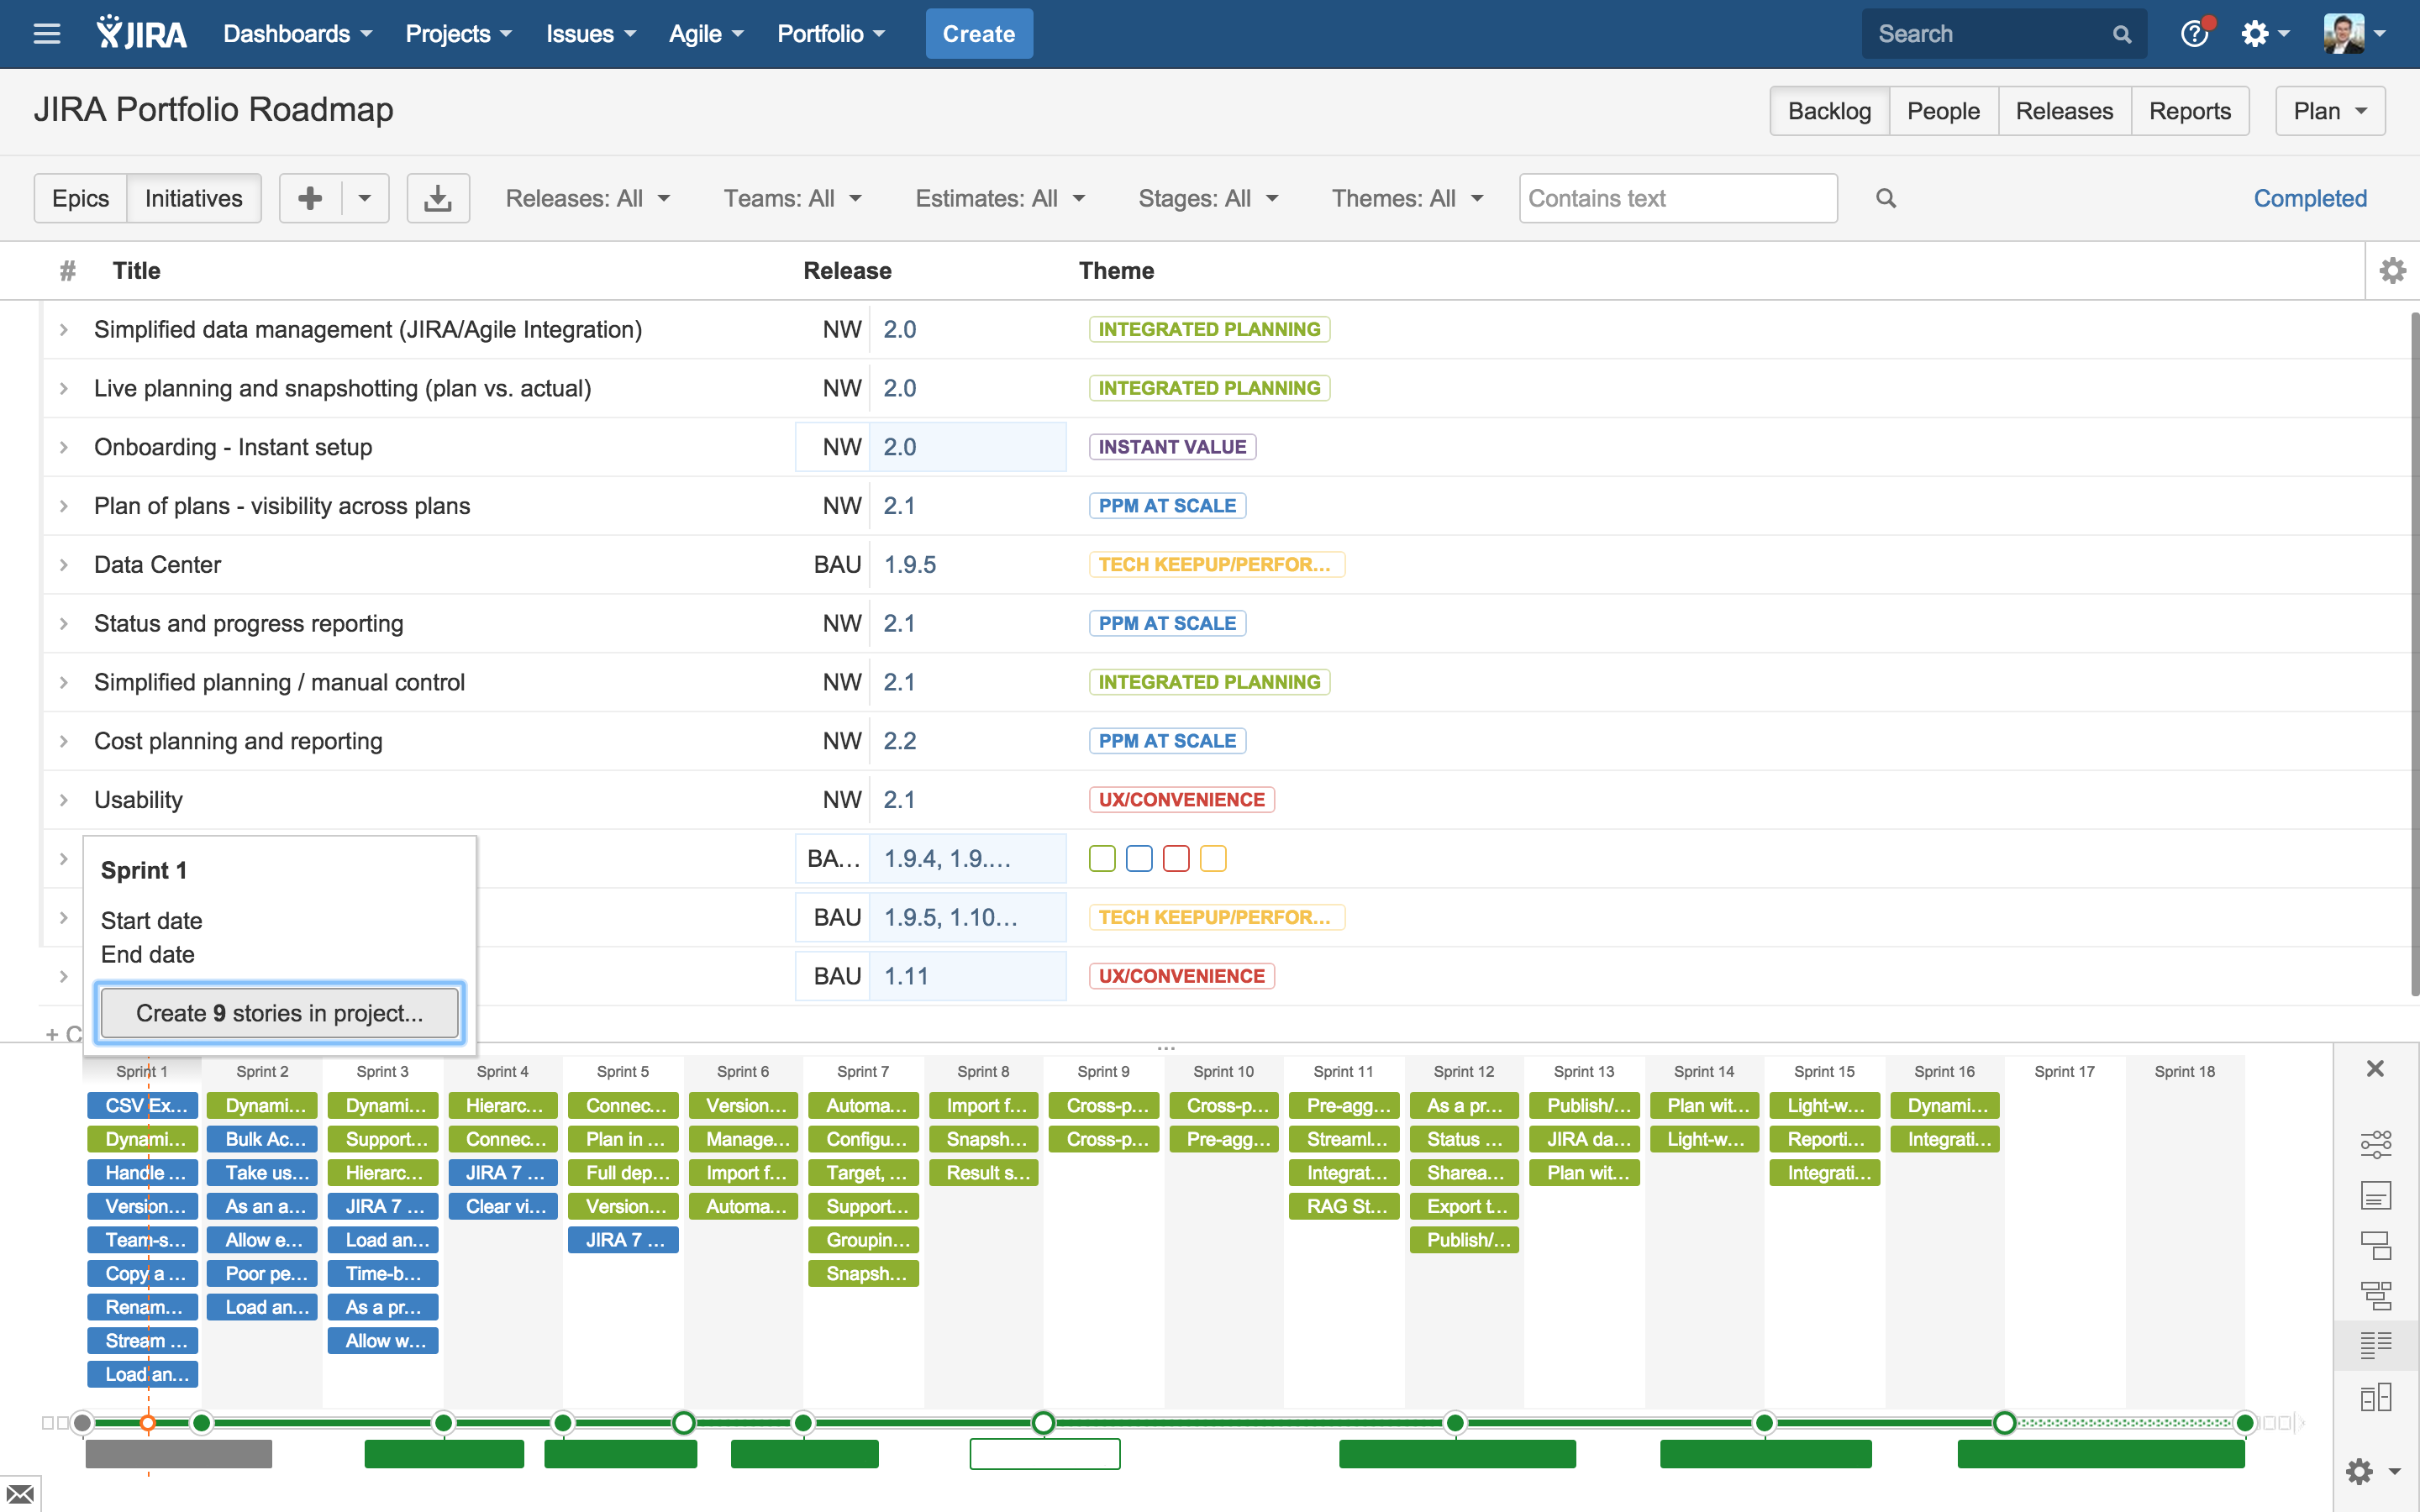Open the Projects menu
2420x1512 pixels.
coord(458,34)
